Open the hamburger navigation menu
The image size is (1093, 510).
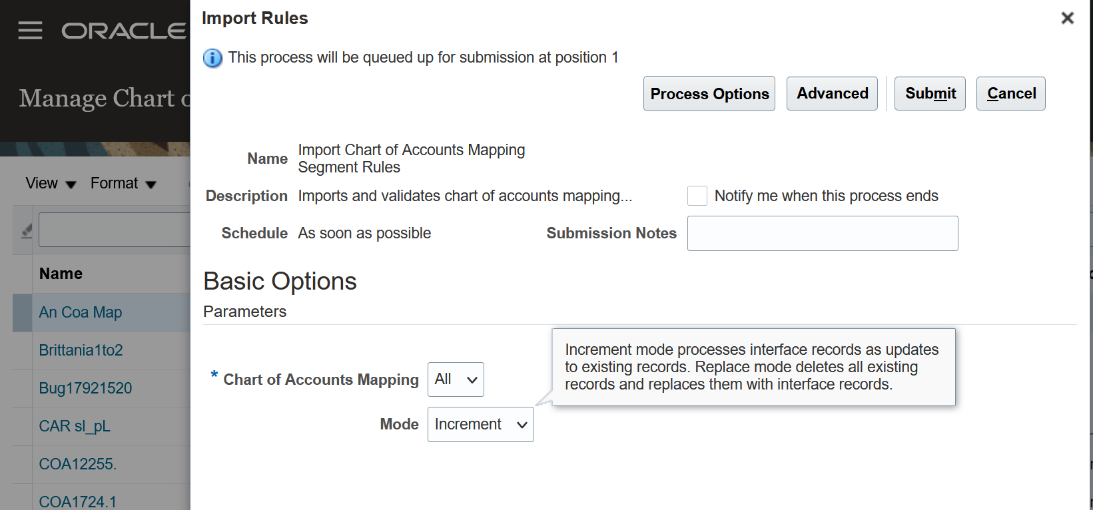(x=30, y=31)
